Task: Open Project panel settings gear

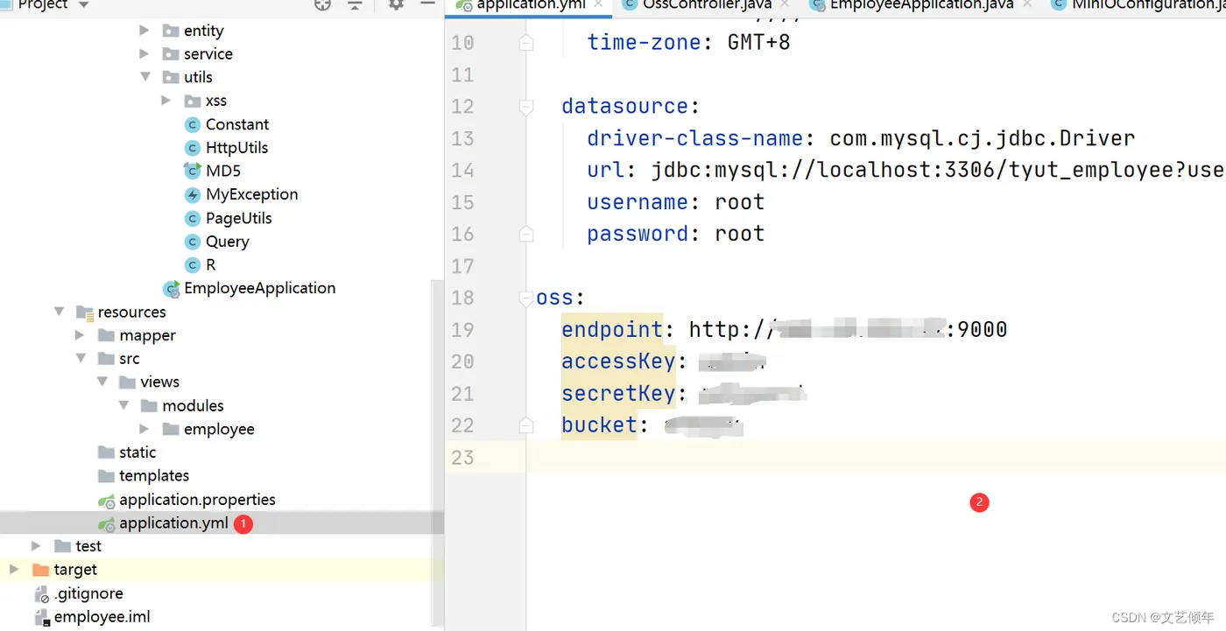Action: click(396, 4)
